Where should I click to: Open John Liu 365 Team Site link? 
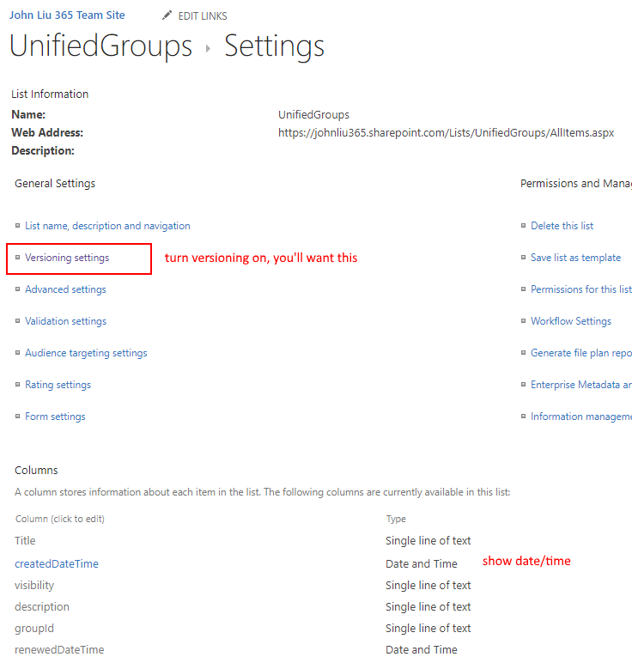[67, 15]
